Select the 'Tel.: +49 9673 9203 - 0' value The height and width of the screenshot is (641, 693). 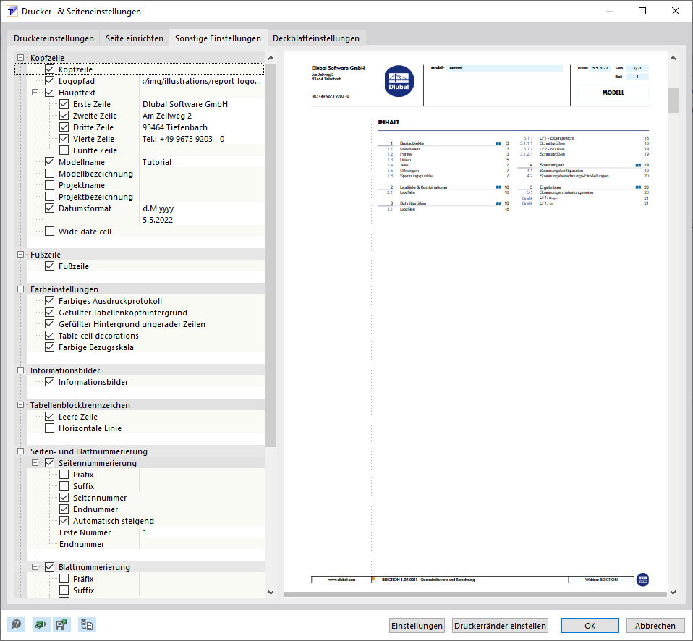[x=202, y=139]
